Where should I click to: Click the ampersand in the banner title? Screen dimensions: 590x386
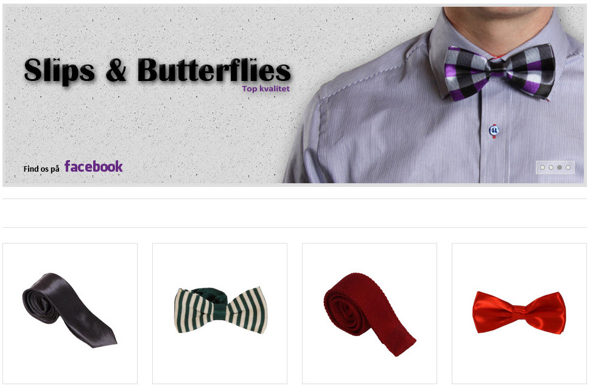click(x=116, y=71)
